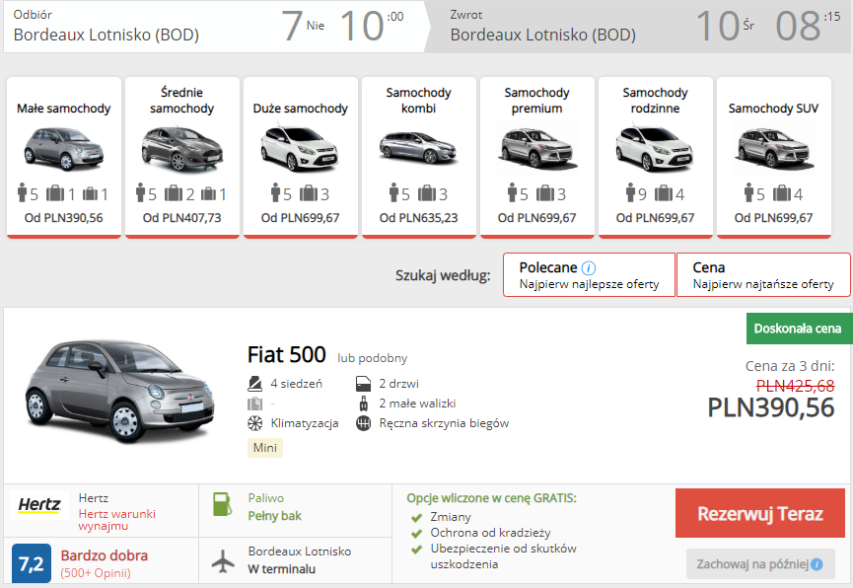
Task: Click W terminalu location text
Action: (x=282, y=569)
